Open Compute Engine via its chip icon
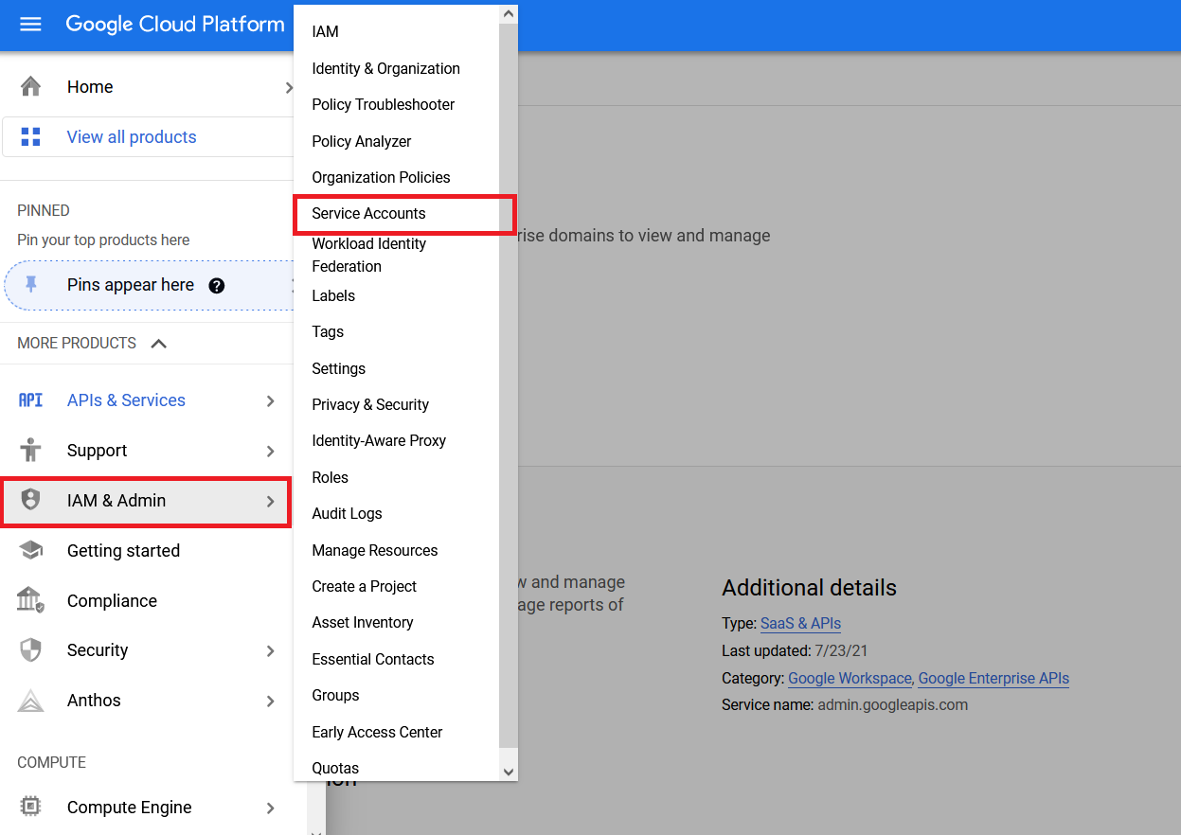Viewport: 1181px width, 835px height. [x=30, y=807]
